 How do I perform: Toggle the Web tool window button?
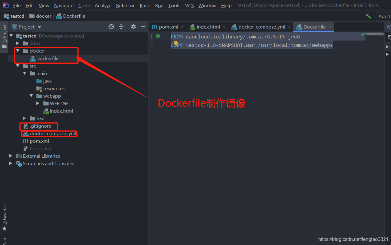pyautogui.click(x=4, y=241)
